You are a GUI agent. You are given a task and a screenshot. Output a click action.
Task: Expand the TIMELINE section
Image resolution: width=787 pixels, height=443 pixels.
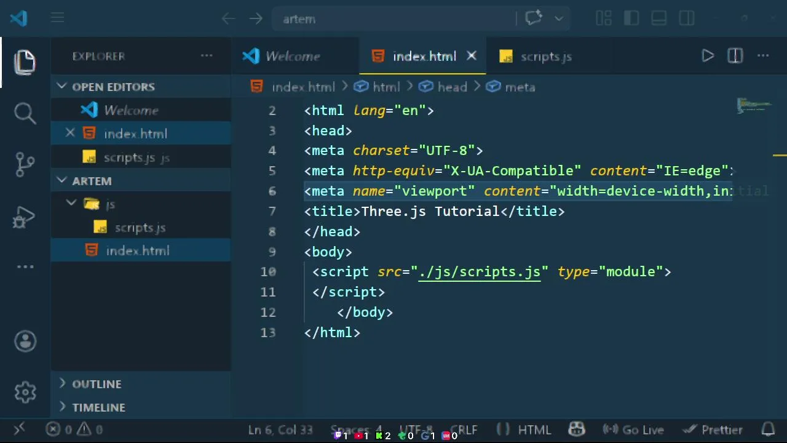pos(141,407)
